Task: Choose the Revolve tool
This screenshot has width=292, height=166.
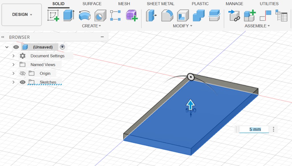Action: (85, 15)
